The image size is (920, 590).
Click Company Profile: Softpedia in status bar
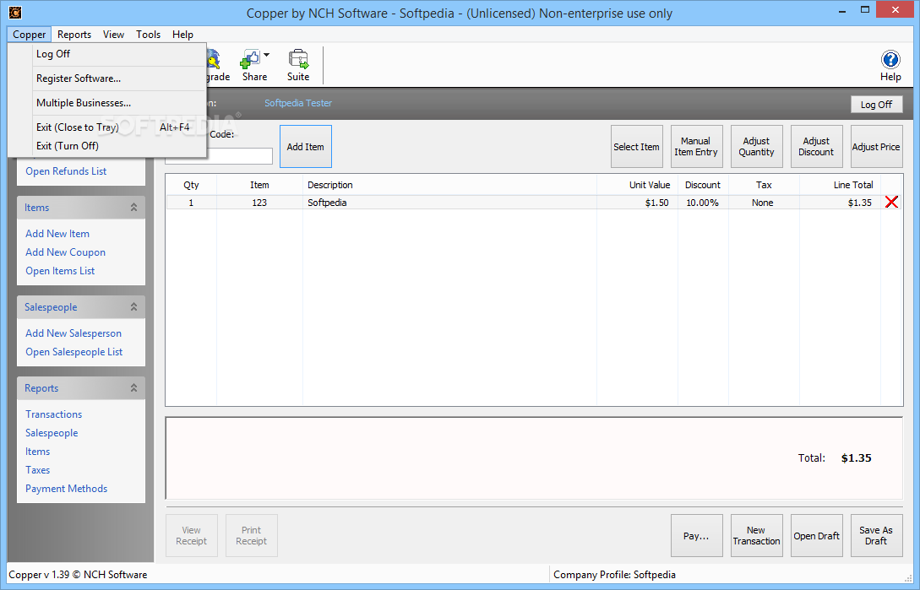614,575
